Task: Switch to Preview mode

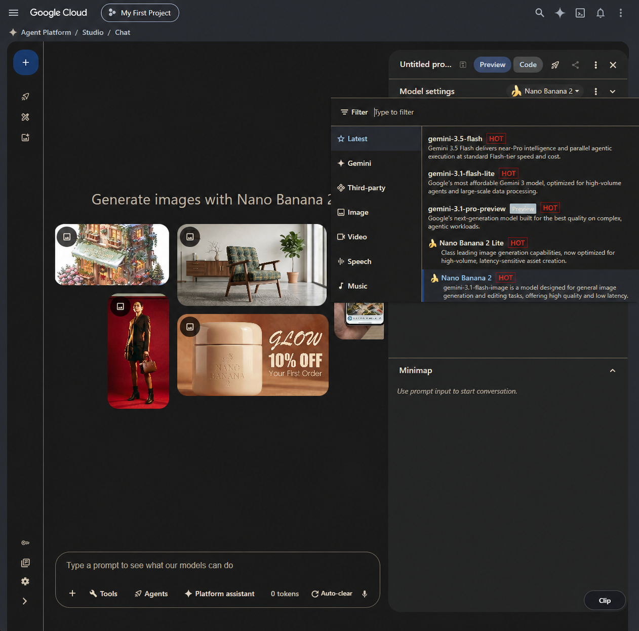Action: point(492,64)
